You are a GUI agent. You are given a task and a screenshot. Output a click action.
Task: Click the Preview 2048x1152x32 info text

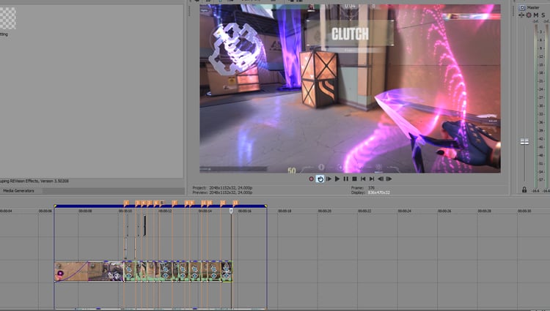(222, 192)
